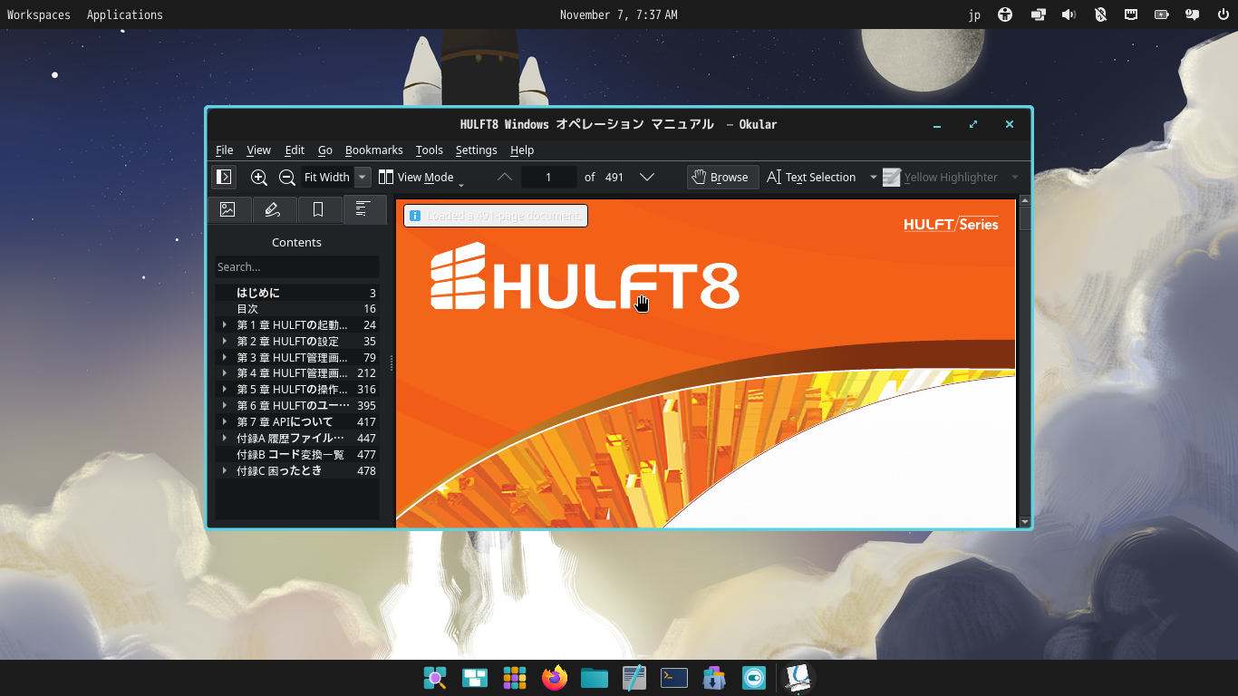Go to the next page arrow
The width and height of the screenshot is (1238, 696).
pyautogui.click(x=647, y=178)
